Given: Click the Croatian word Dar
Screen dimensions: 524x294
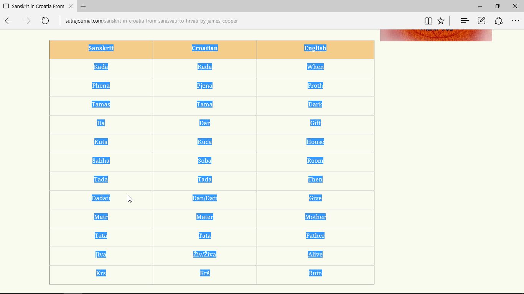Looking at the screenshot, I should click(205, 123).
